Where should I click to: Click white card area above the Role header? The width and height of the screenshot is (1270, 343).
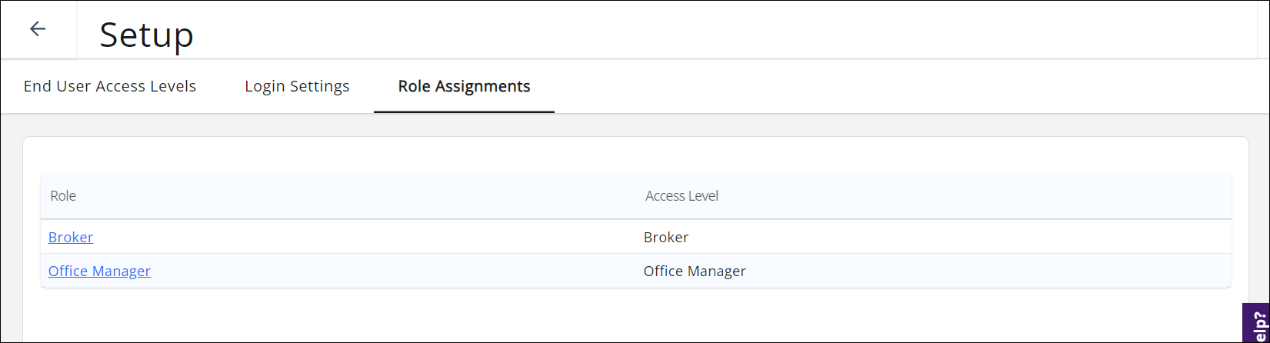(x=615, y=155)
